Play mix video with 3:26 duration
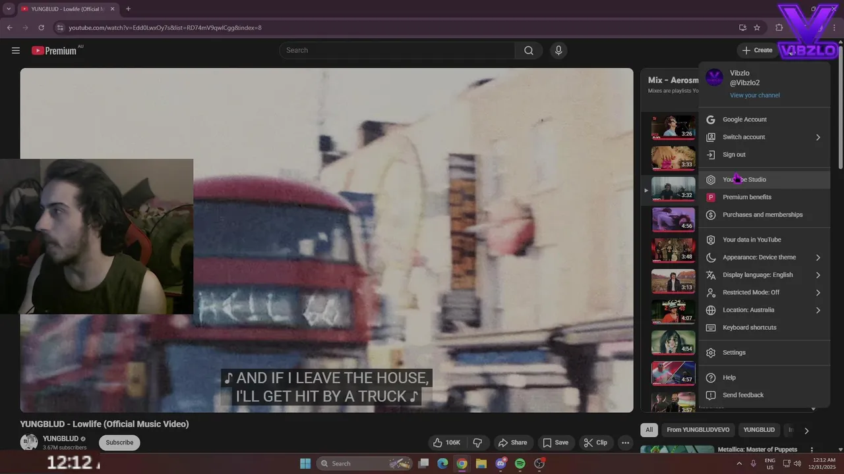 click(673, 128)
